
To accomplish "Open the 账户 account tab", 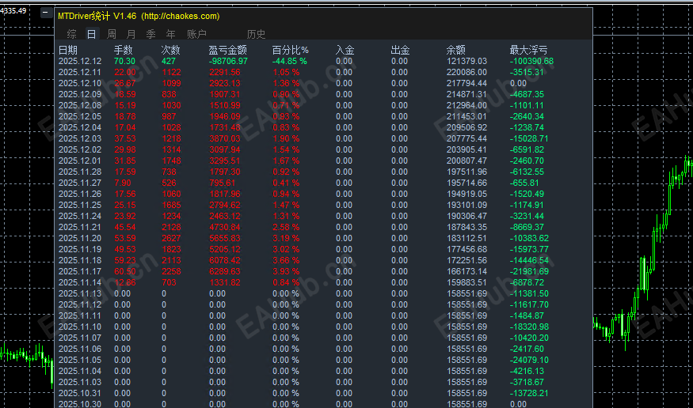I will (196, 34).
